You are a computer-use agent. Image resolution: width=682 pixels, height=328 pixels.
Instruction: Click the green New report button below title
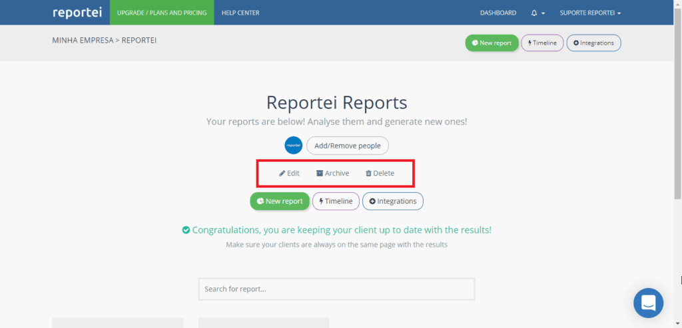(x=280, y=201)
